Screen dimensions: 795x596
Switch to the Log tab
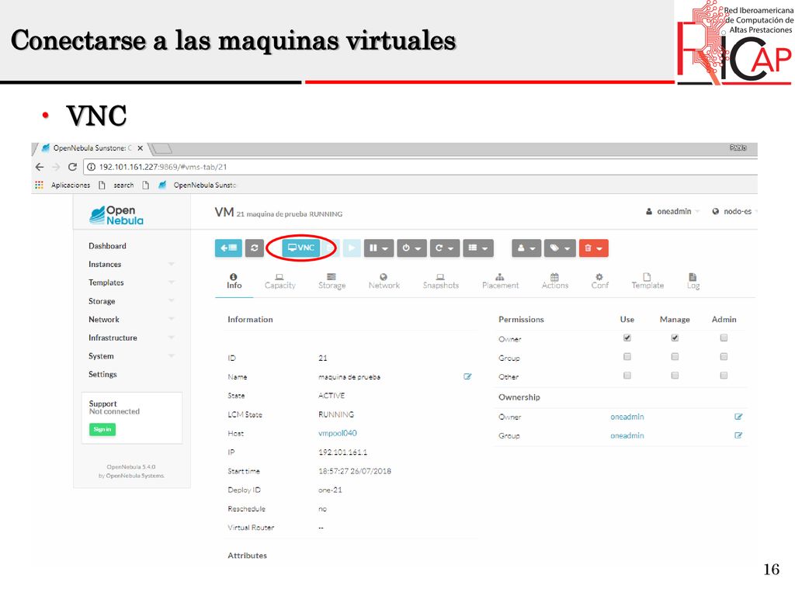[x=693, y=281]
